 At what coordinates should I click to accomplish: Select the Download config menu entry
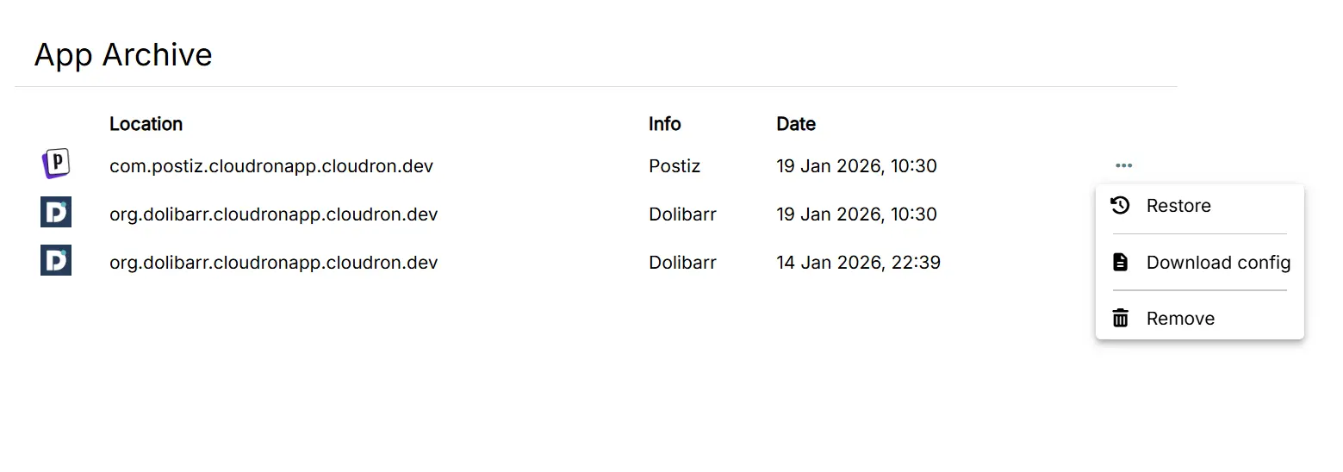coord(1218,263)
